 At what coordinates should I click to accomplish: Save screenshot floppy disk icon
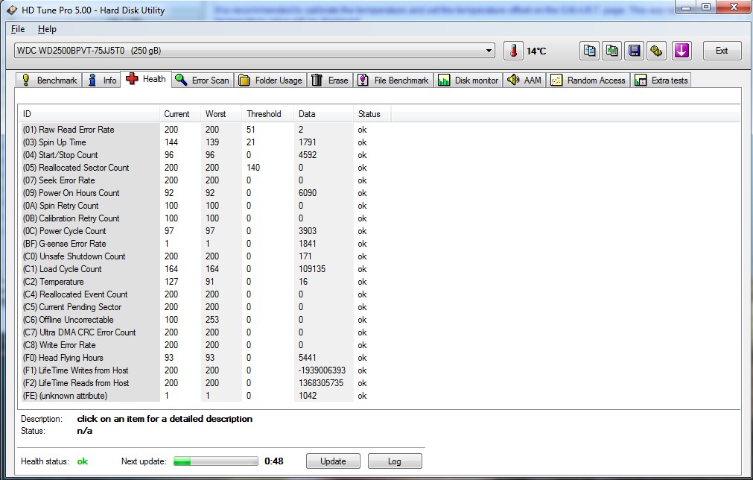(x=634, y=51)
